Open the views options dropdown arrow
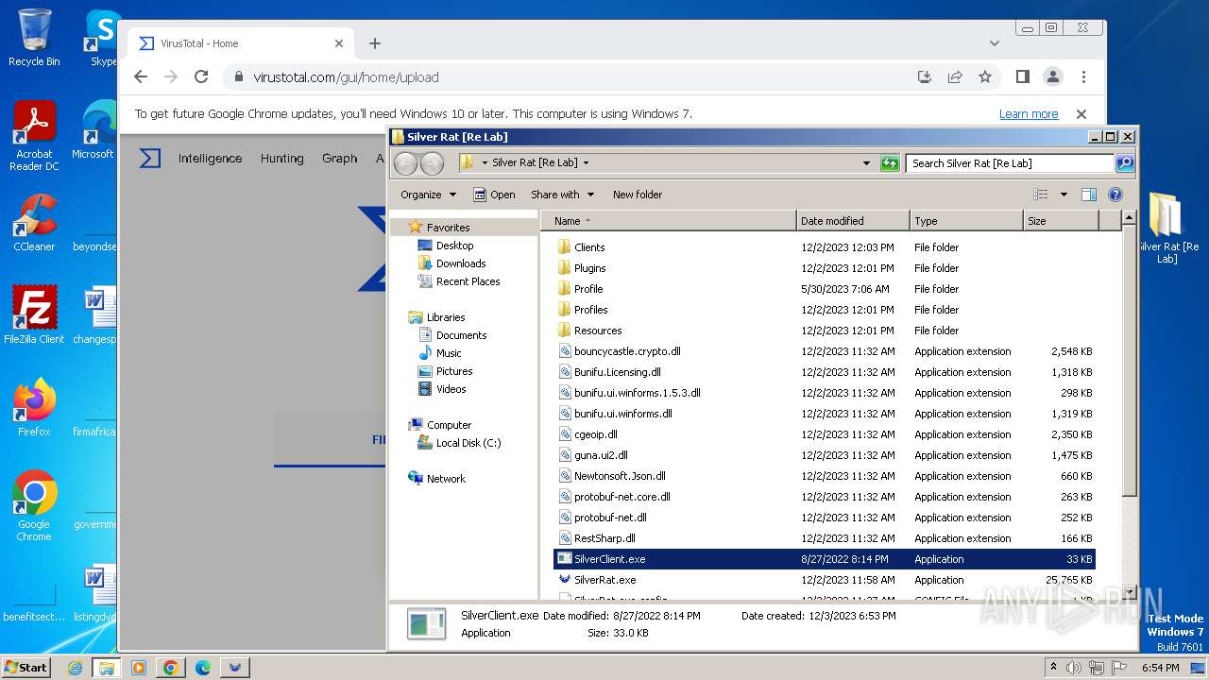This screenshot has height=680, width=1209. 1064,195
